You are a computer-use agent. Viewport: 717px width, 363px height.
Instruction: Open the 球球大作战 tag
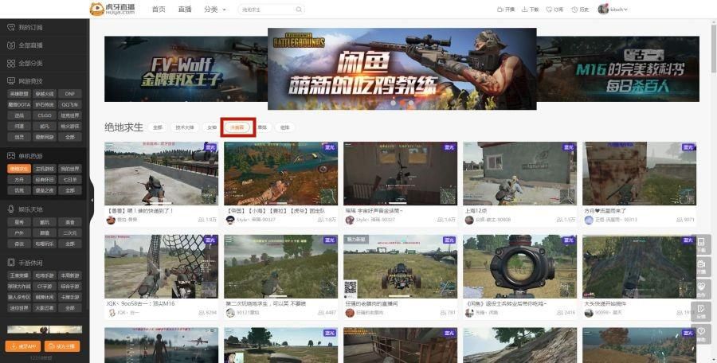pos(19,287)
